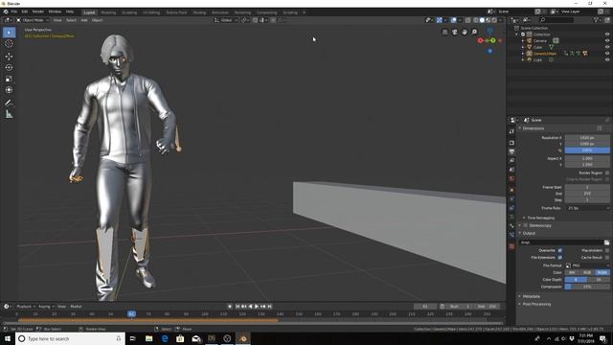
Task: Toggle the Placeholders checkbox
Action: tap(606, 250)
